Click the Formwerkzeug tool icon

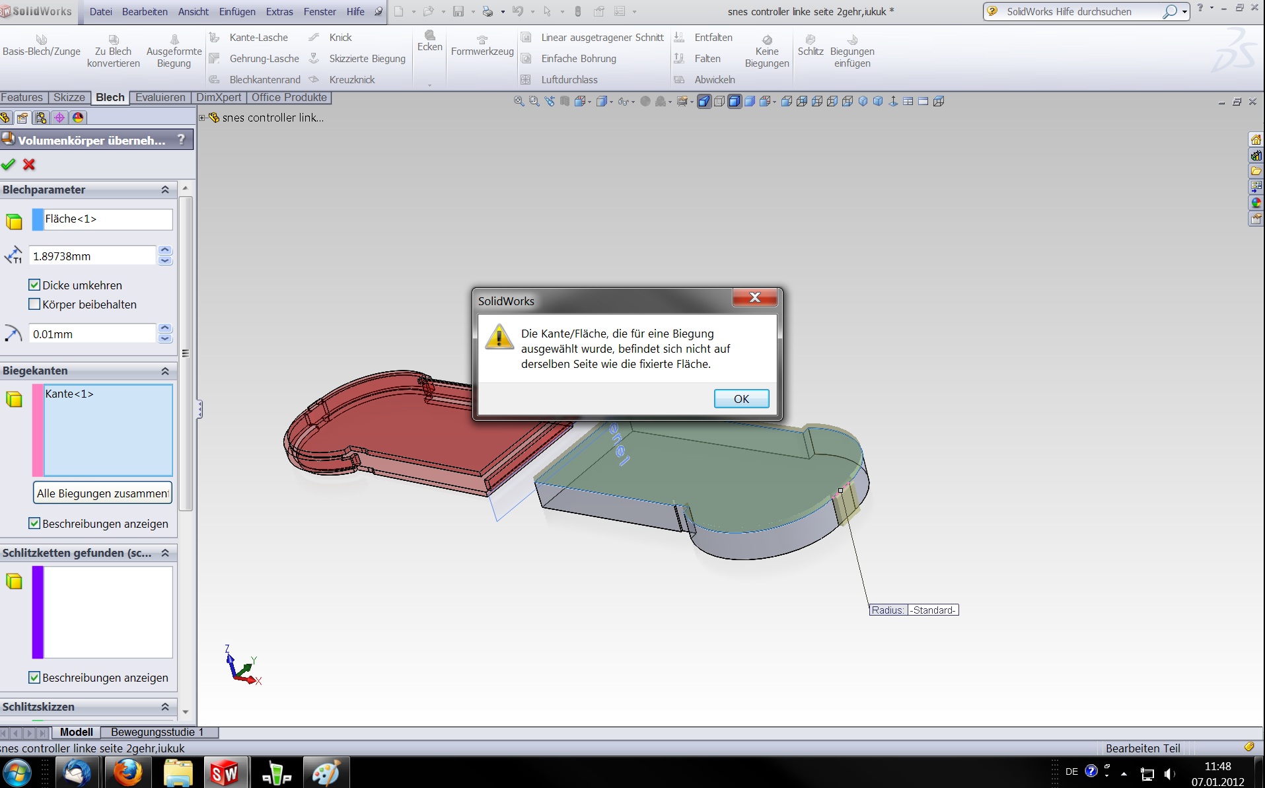(x=482, y=40)
